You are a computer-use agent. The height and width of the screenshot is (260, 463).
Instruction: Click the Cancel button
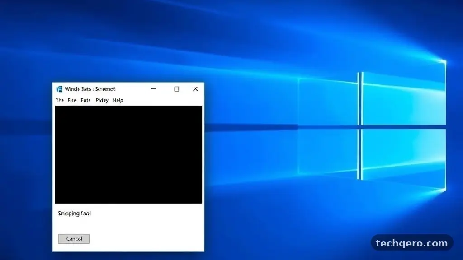[x=74, y=239]
